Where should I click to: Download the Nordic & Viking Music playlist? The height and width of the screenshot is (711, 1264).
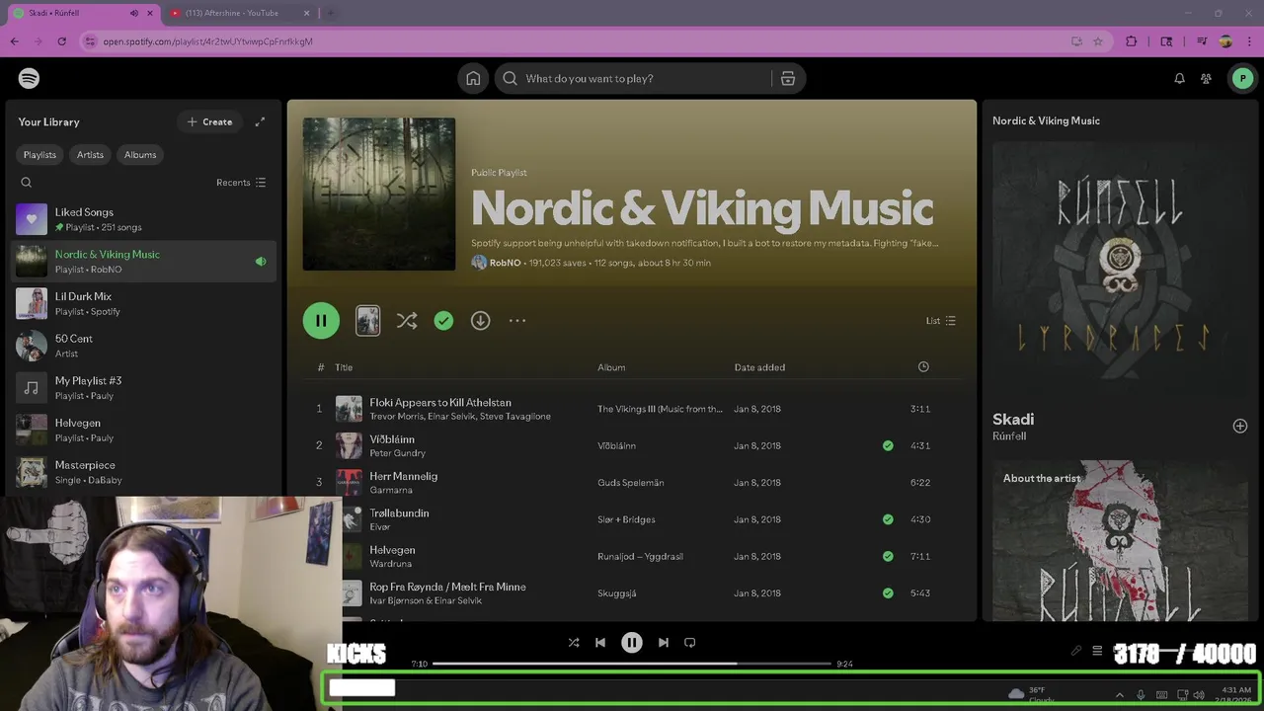[480, 320]
